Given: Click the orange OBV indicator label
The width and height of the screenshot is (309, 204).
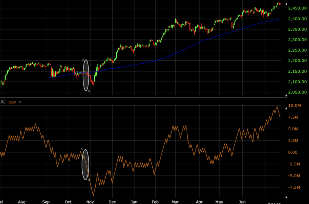Looking at the screenshot, I should (12, 102).
